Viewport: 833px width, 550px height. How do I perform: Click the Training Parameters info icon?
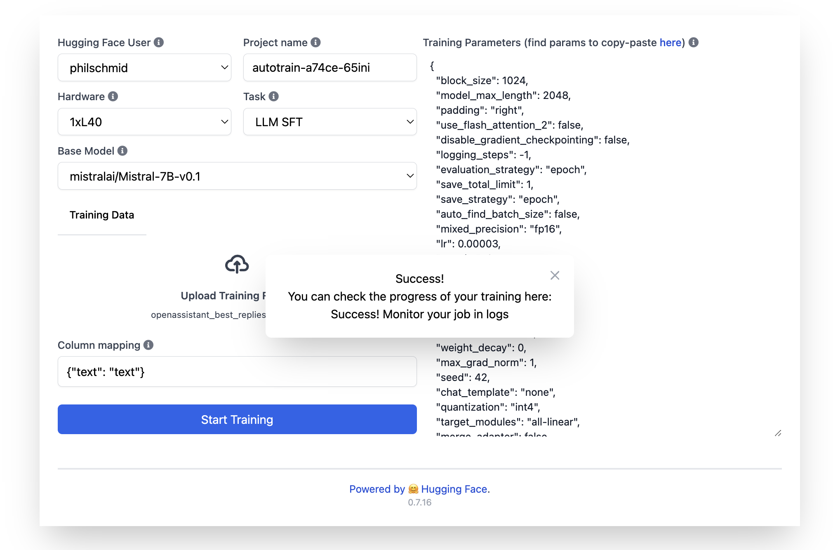[x=694, y=42]
